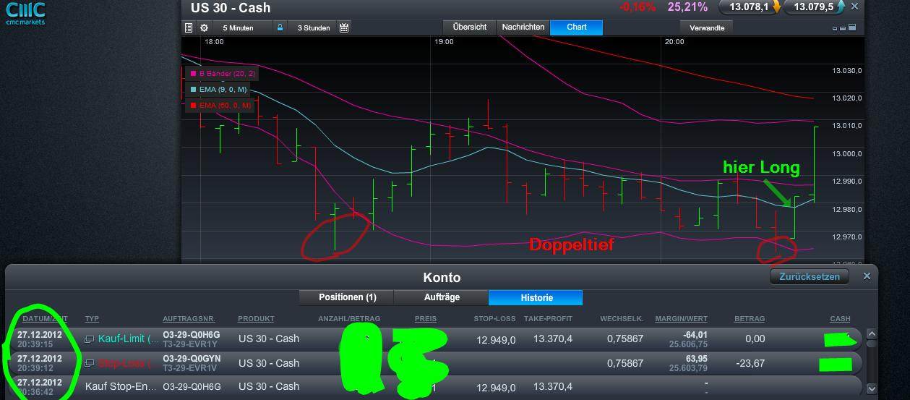Screen dimensions: 910x400
Task: Click the Stop-Loss row detail icon
Action: click(90, 363)
